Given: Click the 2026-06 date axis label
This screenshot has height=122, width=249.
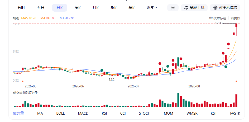Looking at the screenshot, I should pos(78,86).
